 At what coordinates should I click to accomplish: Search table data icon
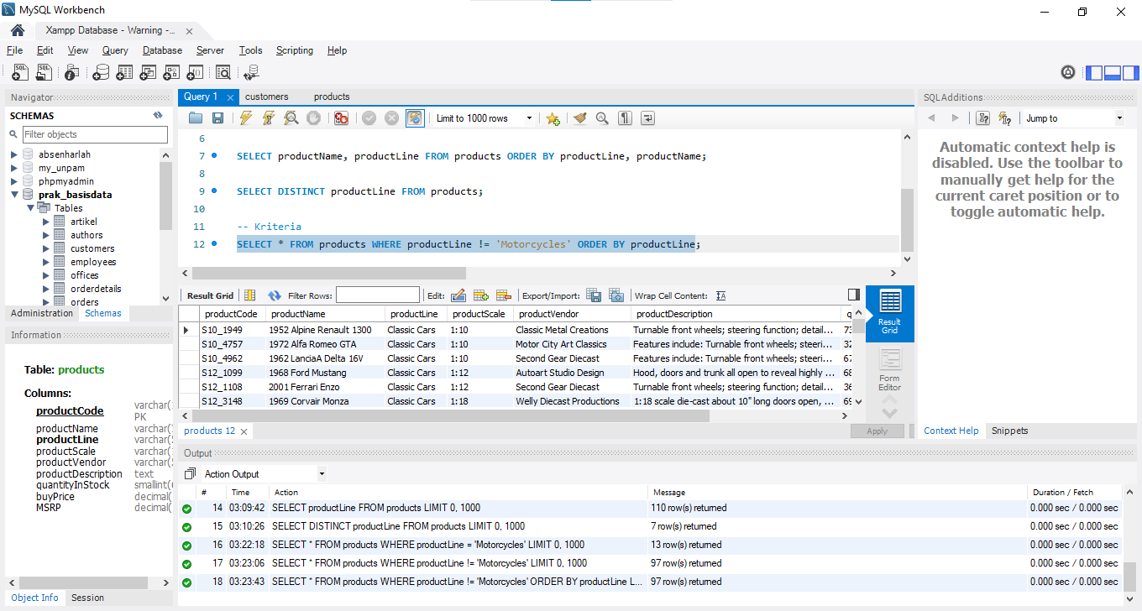click(223, 73)
